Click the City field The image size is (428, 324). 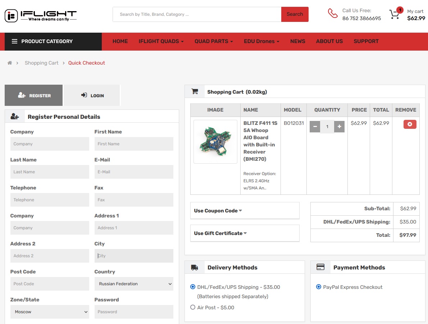(134, 256)
